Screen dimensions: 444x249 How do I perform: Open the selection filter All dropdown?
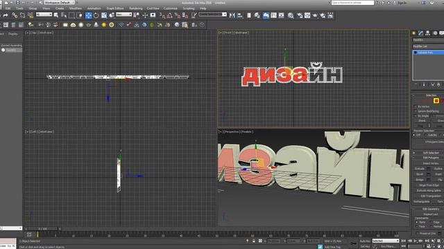pos(44,15)
